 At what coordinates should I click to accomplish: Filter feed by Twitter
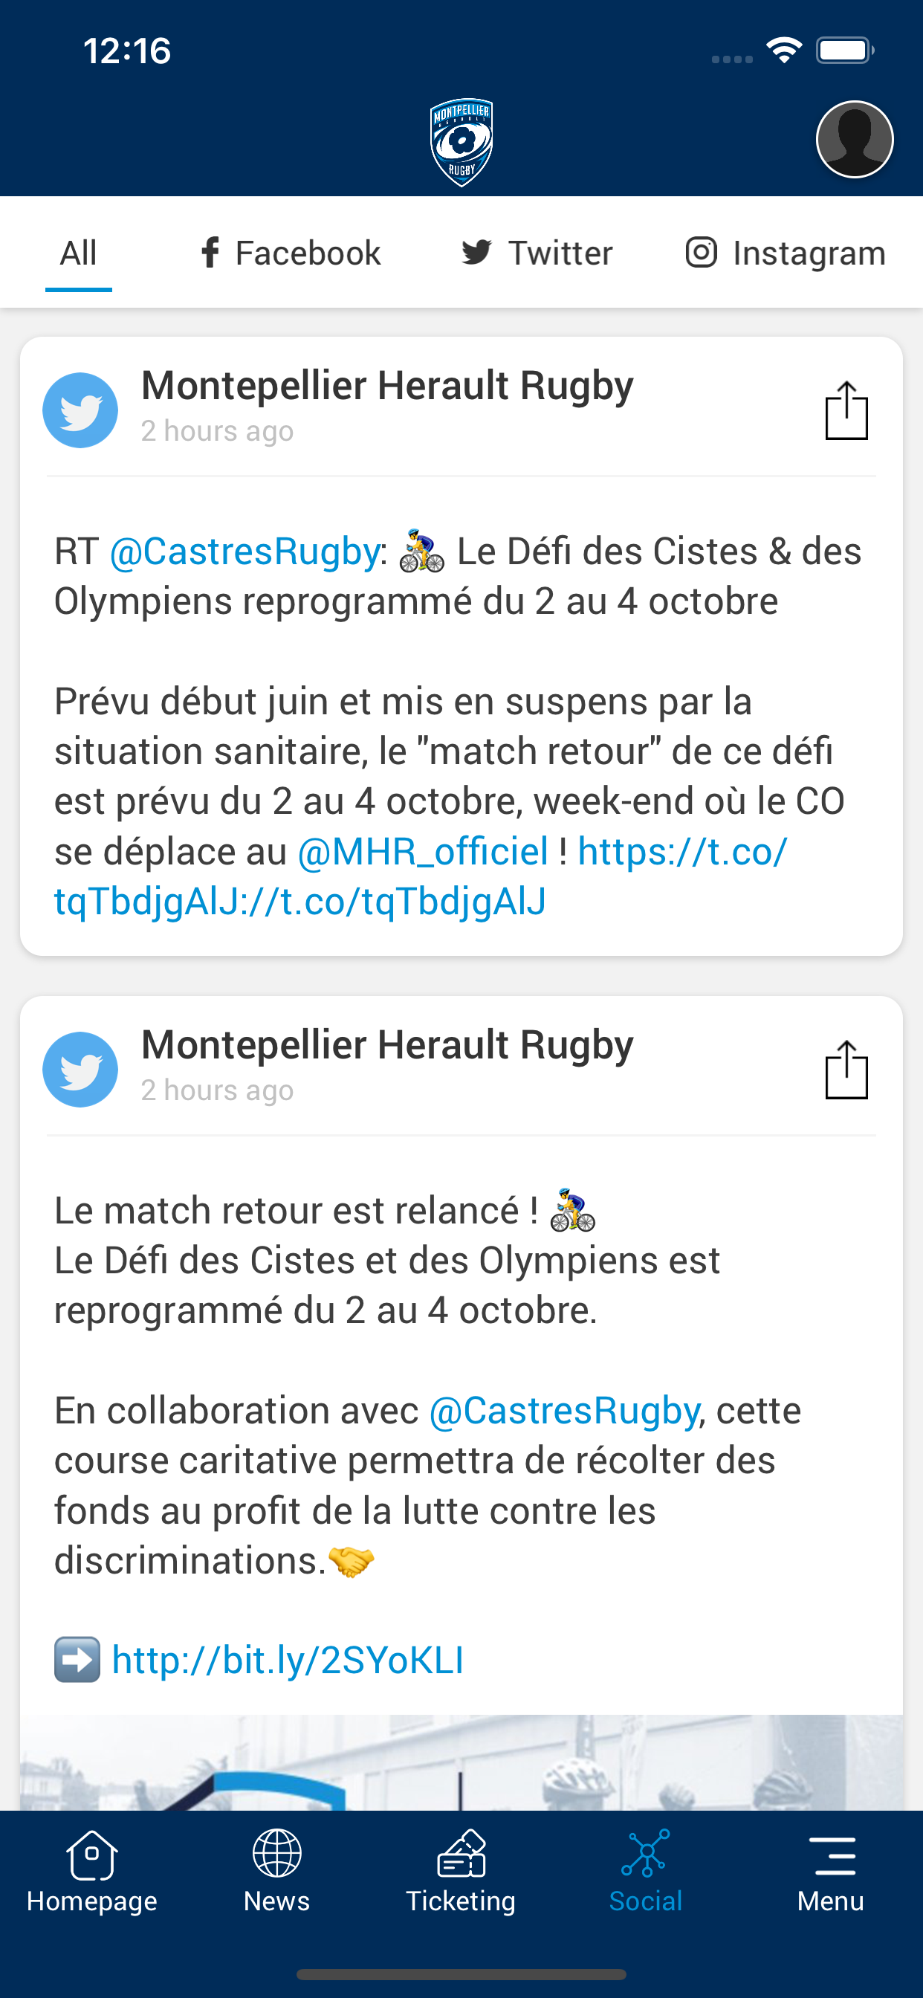(537, 253)
